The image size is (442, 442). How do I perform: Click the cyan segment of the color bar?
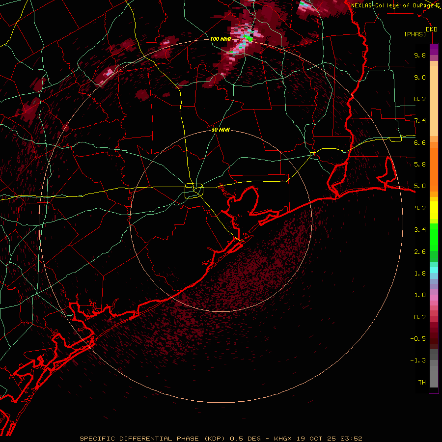click(434, 270)
